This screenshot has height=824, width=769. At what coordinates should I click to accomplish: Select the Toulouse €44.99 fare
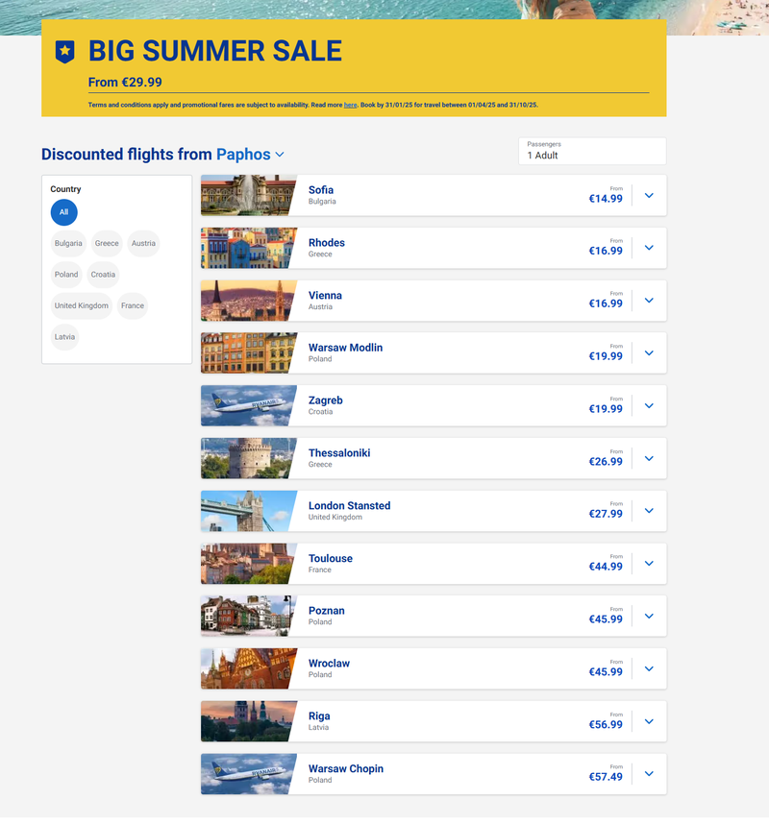point(606,567)
